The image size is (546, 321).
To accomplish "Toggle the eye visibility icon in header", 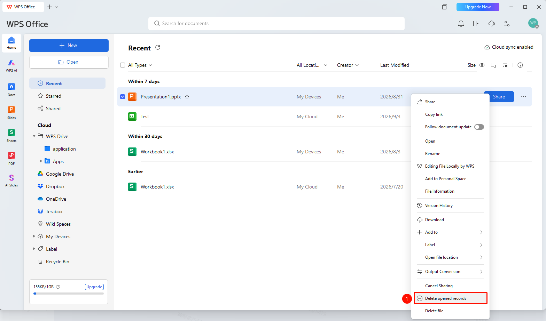I will [x=482, y=65].
